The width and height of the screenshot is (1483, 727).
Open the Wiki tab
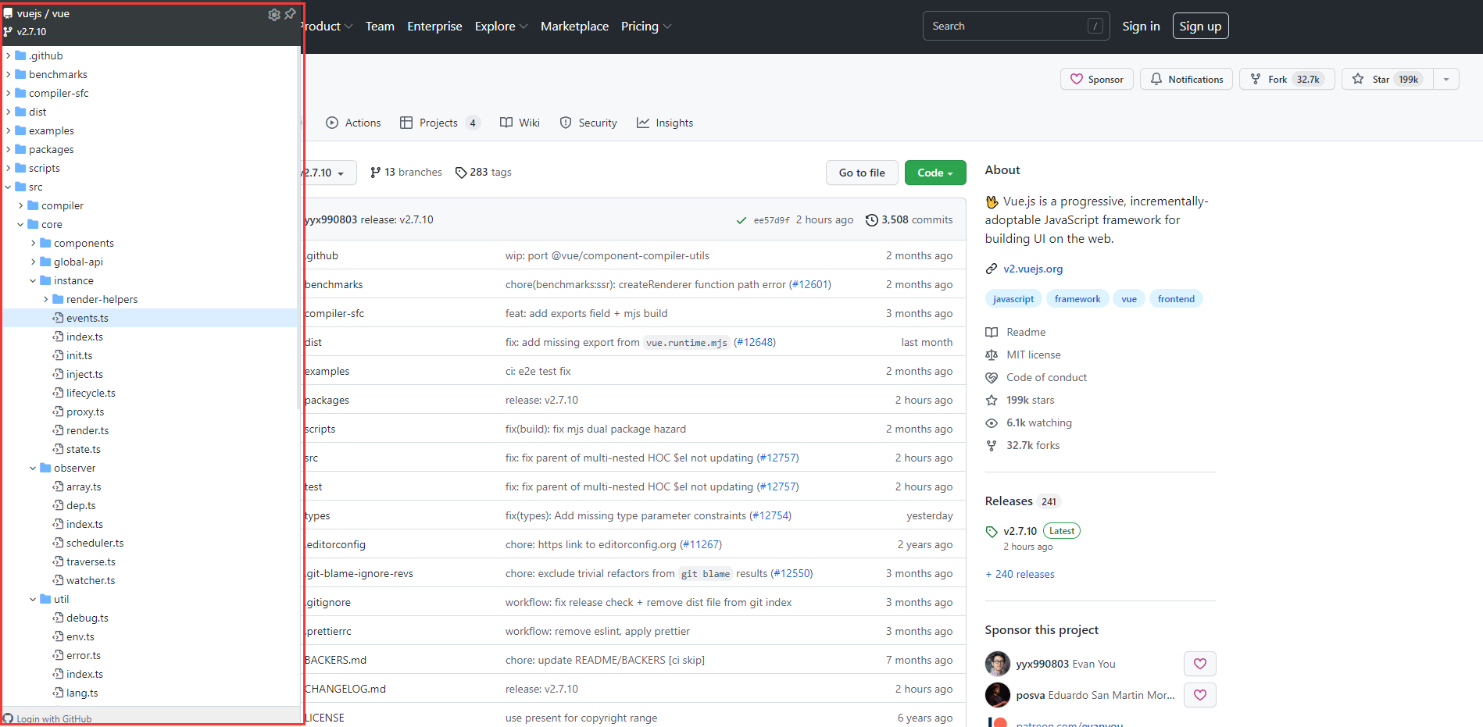point(520,123)
